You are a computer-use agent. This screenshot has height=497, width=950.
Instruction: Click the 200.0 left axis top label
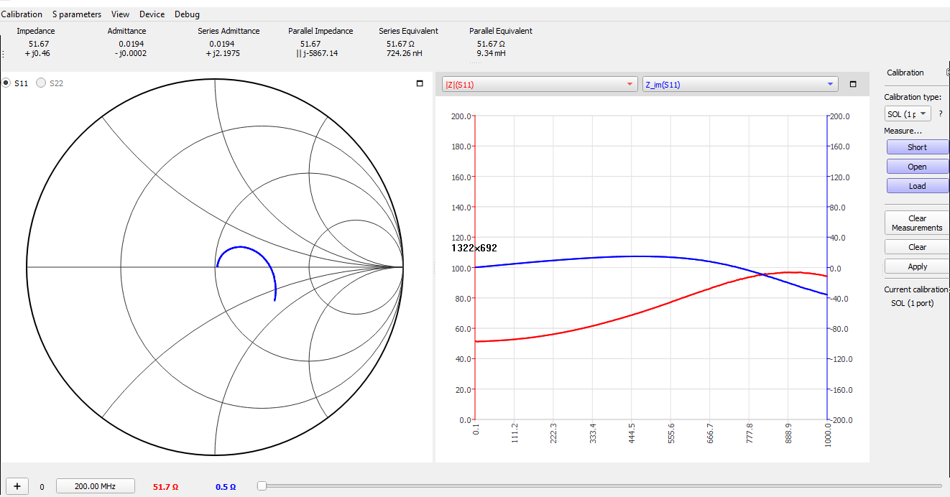point(461,116)
